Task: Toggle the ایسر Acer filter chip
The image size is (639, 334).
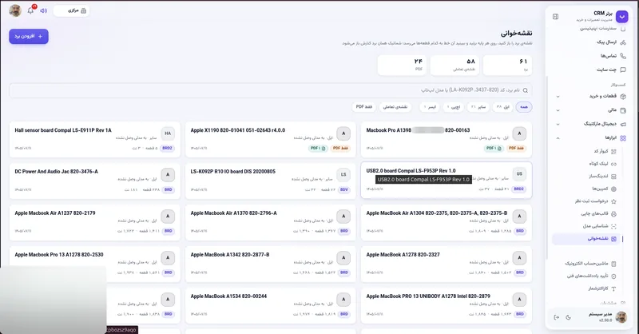Action: pyautogui.click(x=430, y=107)
